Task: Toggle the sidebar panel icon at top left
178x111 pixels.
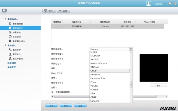Action: coord(4,11)
